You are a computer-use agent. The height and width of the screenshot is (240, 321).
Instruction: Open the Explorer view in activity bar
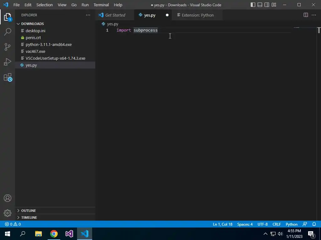(x=8, y=17)
